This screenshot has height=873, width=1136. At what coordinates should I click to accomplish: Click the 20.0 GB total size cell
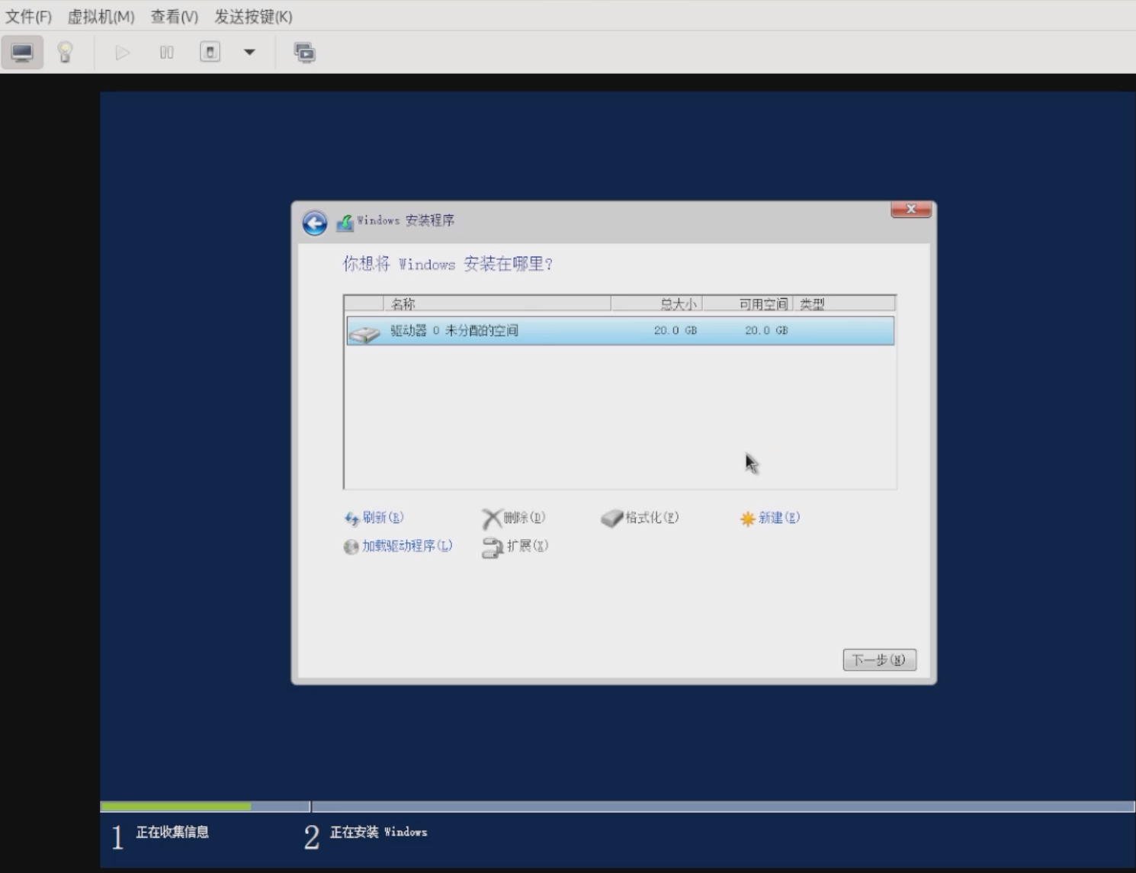pos(676,331)
